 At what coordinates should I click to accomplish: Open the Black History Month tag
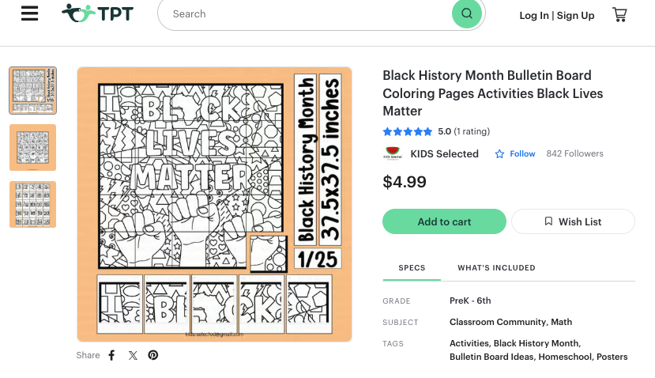click(536, 343)
